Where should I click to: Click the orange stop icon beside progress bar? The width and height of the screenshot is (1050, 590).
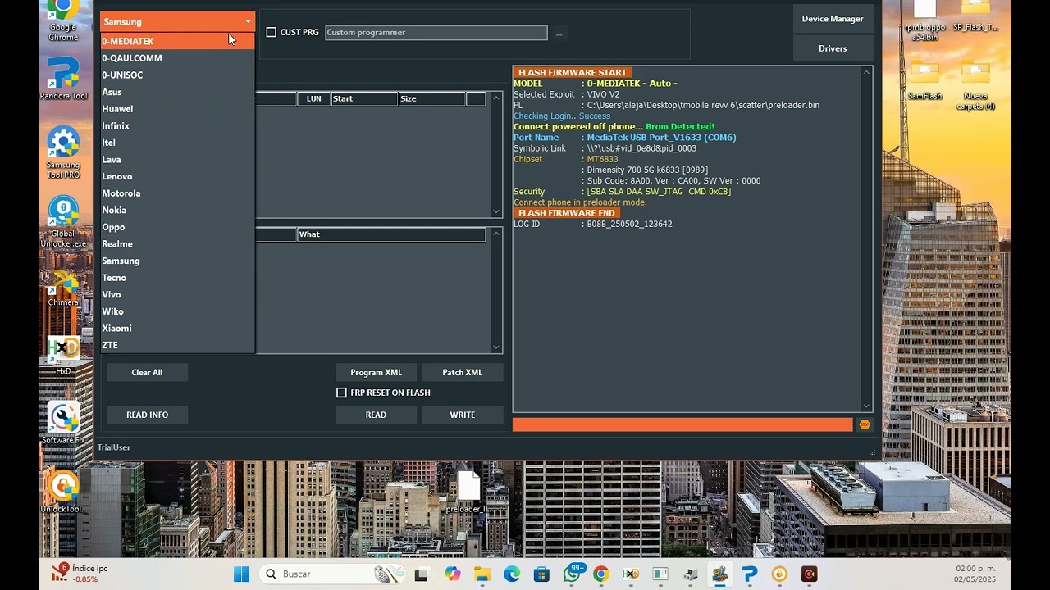864,424
